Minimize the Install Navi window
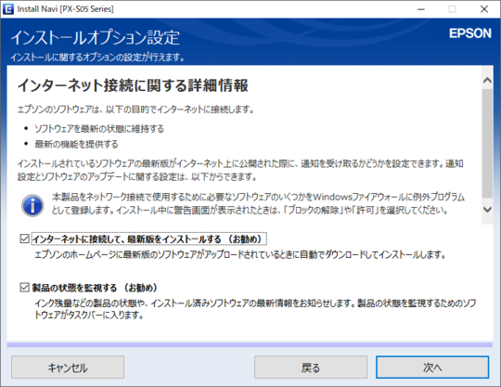 coord(421,9)
